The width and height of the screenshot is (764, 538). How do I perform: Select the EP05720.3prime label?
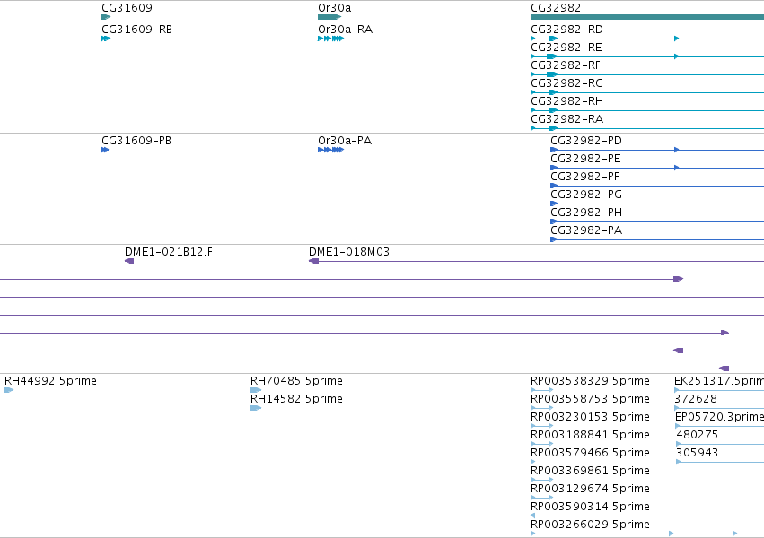click(x=719, y=417)
